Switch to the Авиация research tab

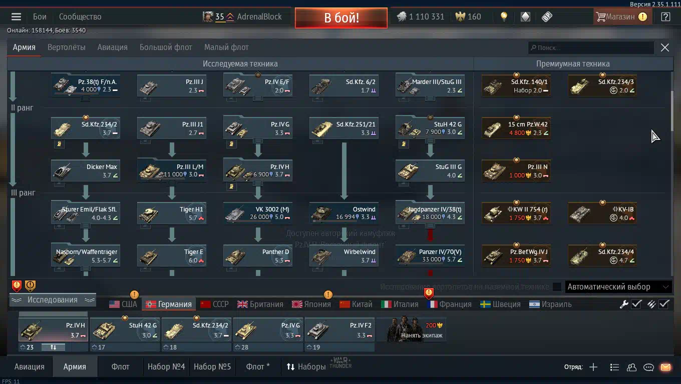coord(113,47)
